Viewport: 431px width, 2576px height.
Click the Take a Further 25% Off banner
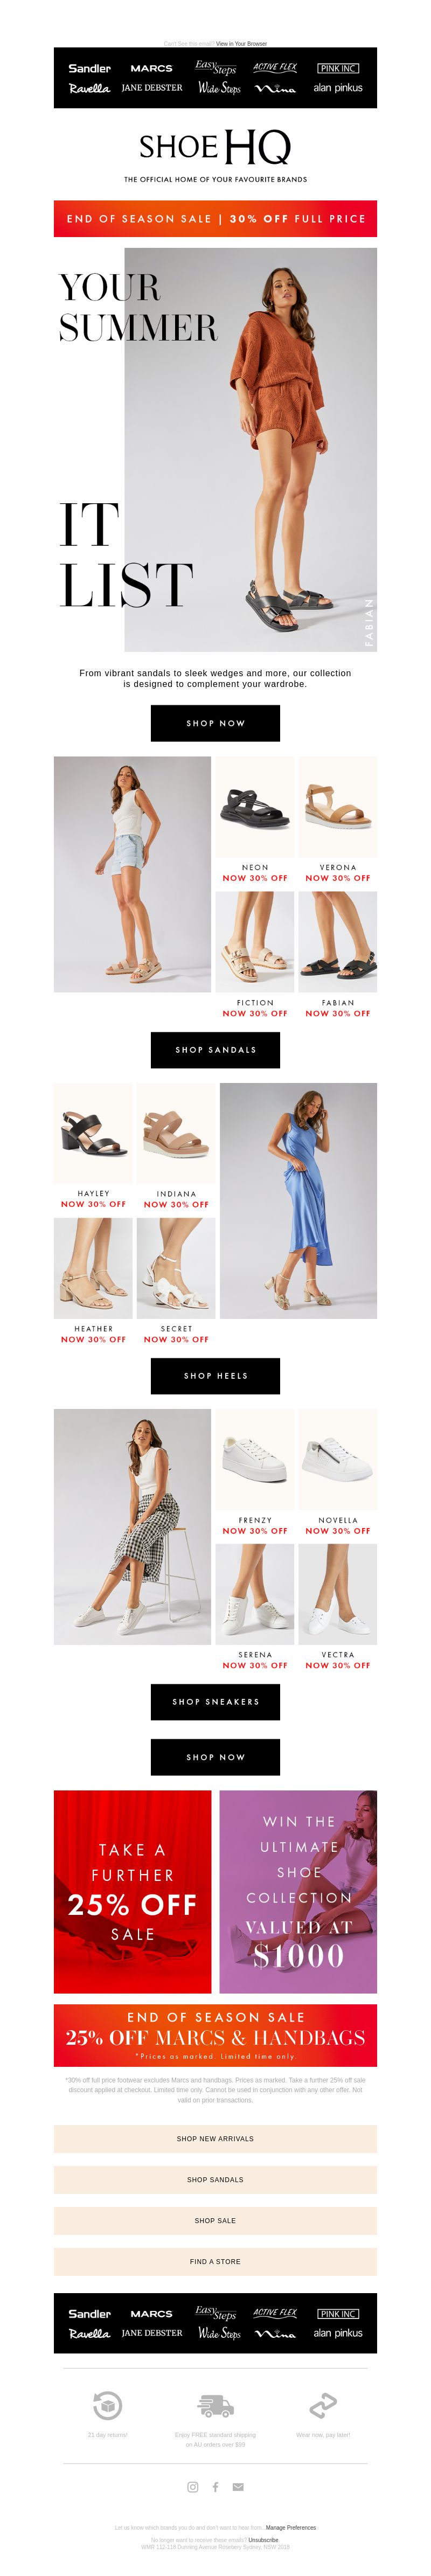click(x=132, y=1891)
